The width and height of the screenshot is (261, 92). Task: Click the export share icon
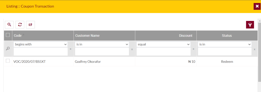31,25
